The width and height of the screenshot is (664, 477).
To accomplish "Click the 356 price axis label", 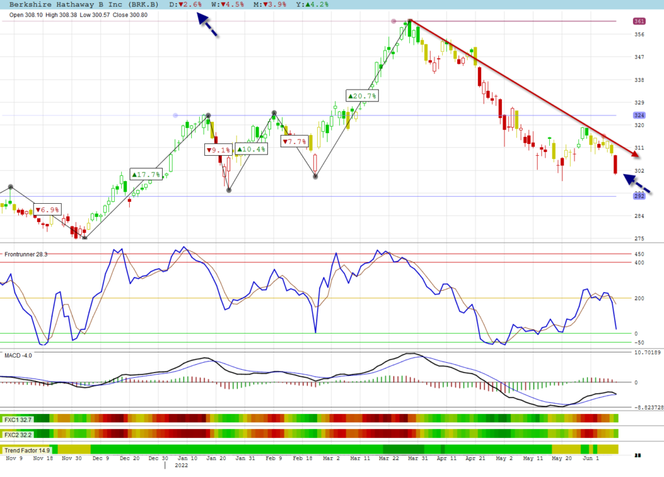I will (639, 34).
